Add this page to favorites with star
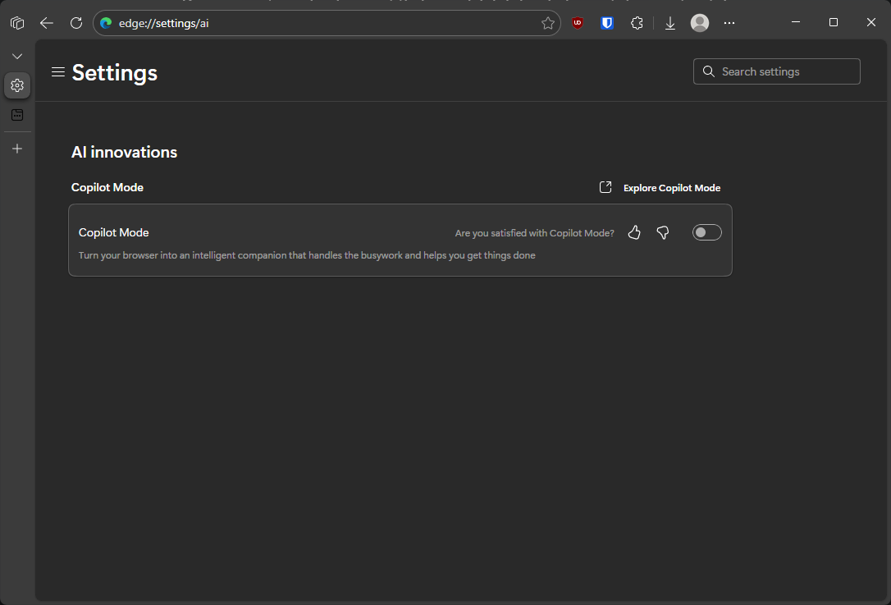Screen dimensions: 891x605 tap(548, 23)
